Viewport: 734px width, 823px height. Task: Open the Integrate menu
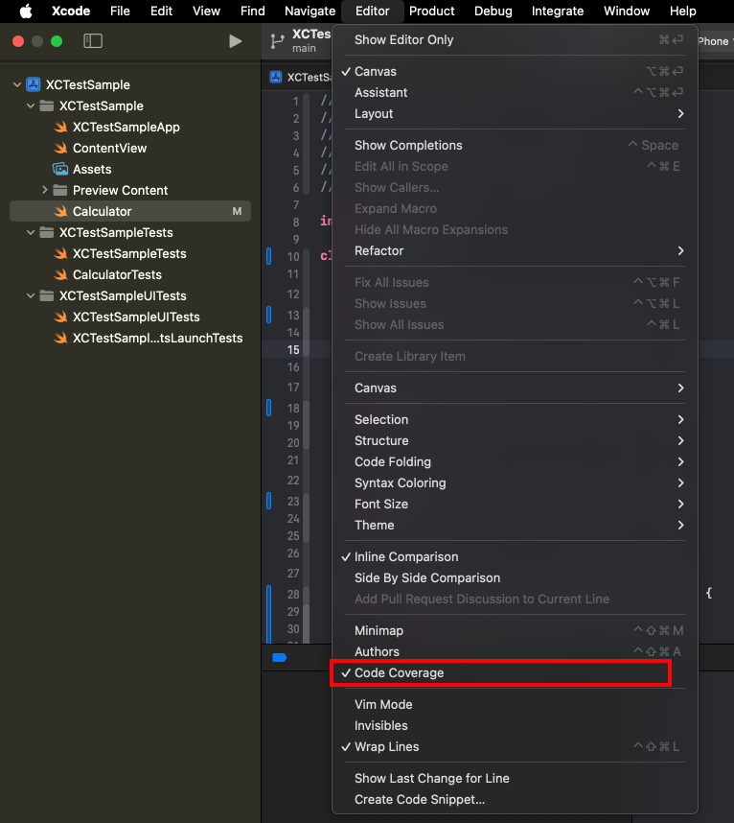(x=558, y=11)
